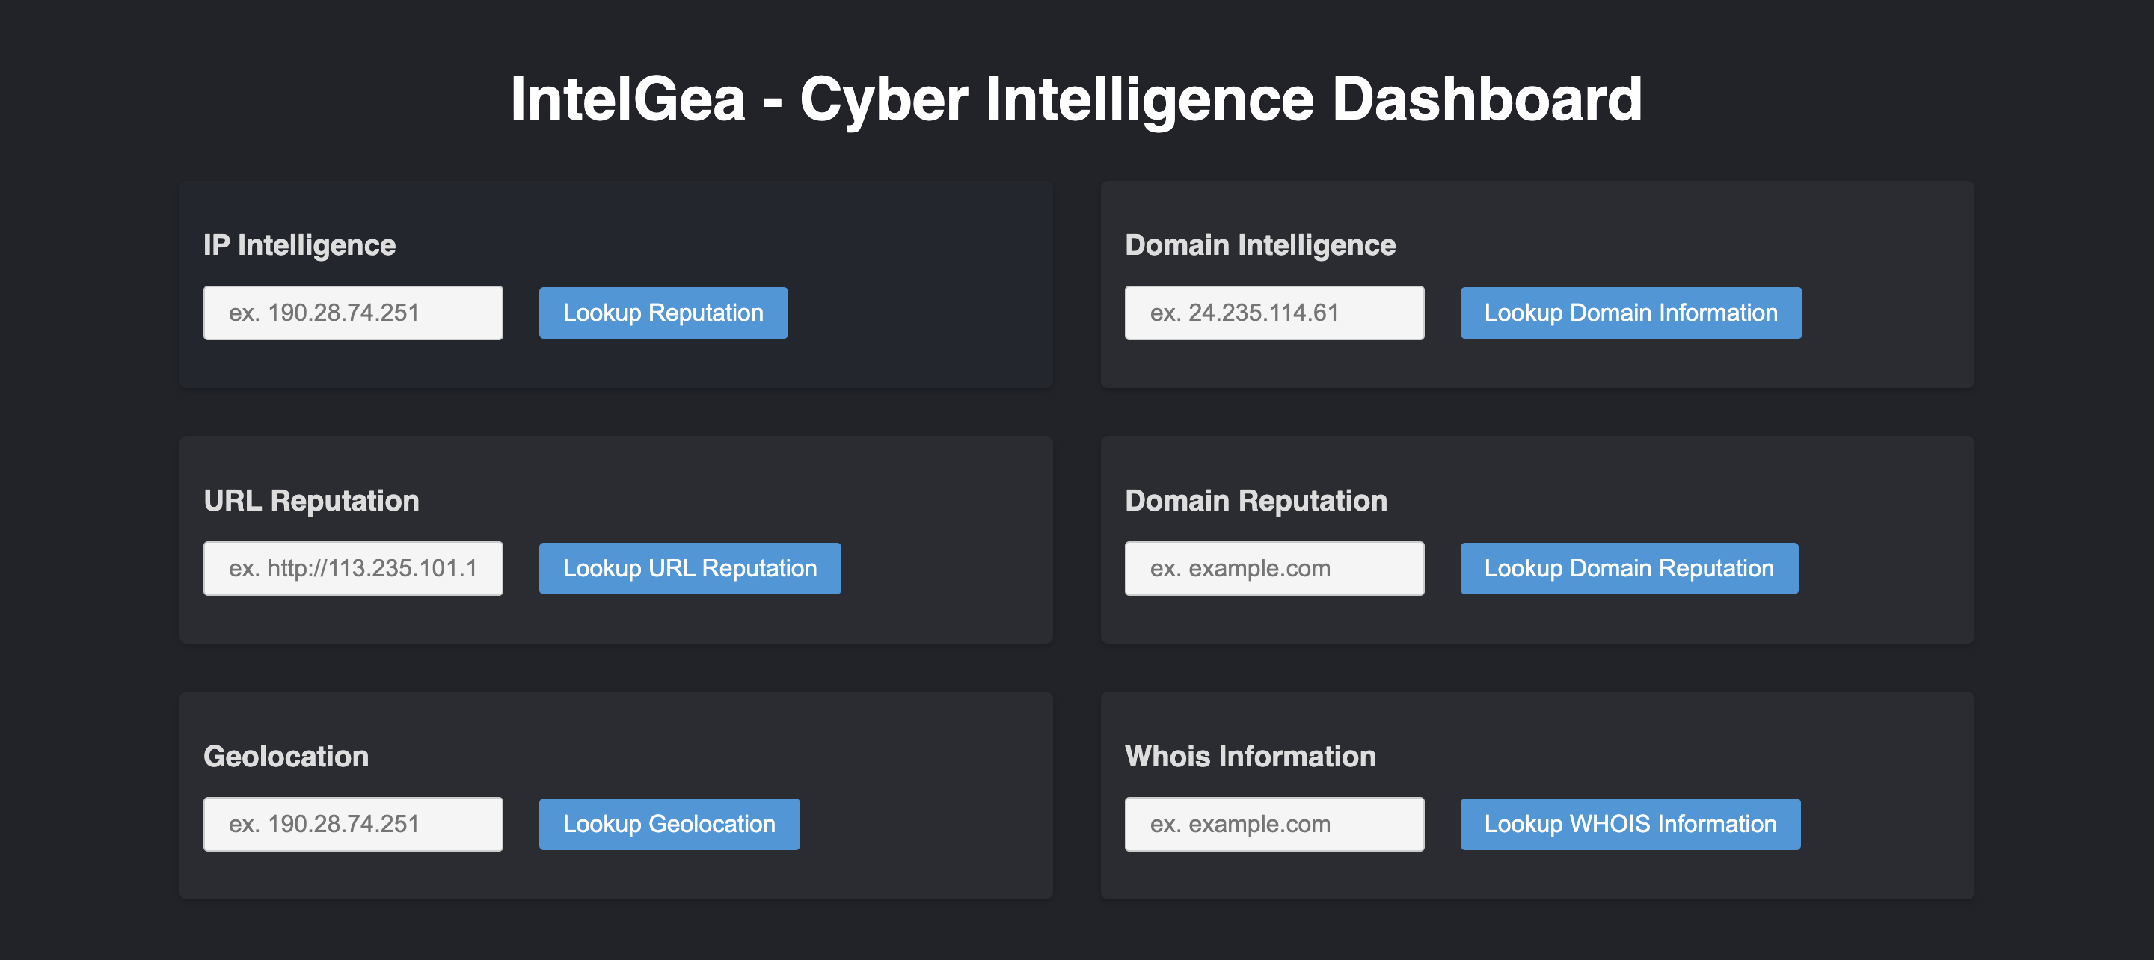Click the Geolocation IP address input box
2154x960 pixels.
tap(352, 824)
